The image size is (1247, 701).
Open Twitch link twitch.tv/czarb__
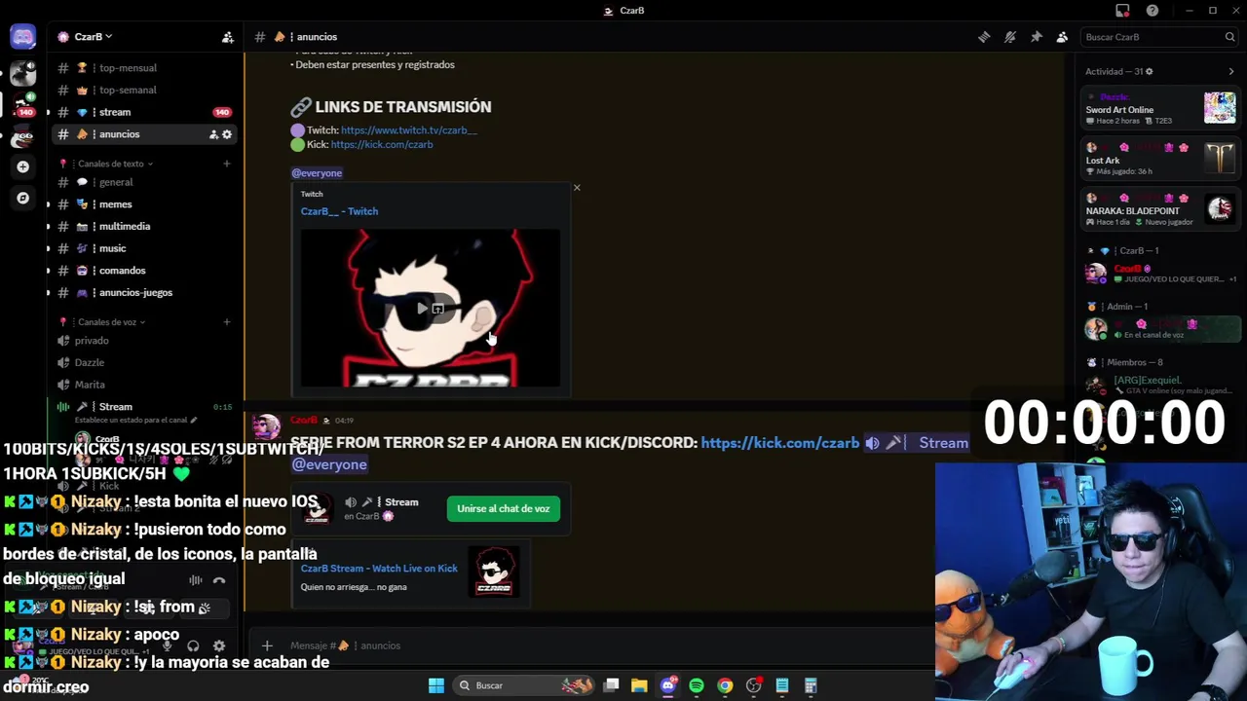click(408, 130)
